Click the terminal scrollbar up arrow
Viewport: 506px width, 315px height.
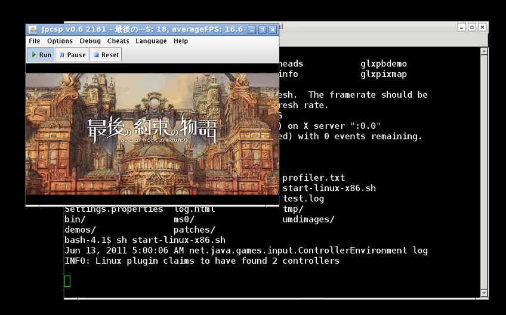tap(484, 51)
